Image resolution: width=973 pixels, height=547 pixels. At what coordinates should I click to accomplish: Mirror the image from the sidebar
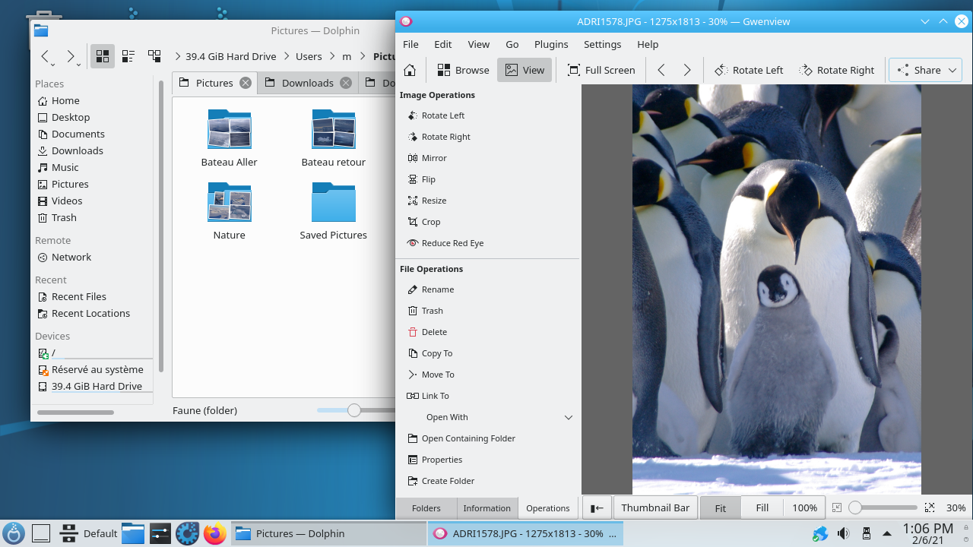[x=433, y=158]
